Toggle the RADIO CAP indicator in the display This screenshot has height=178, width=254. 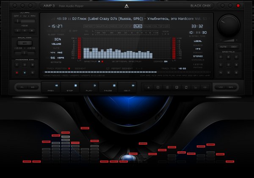[x=117, y=26]
